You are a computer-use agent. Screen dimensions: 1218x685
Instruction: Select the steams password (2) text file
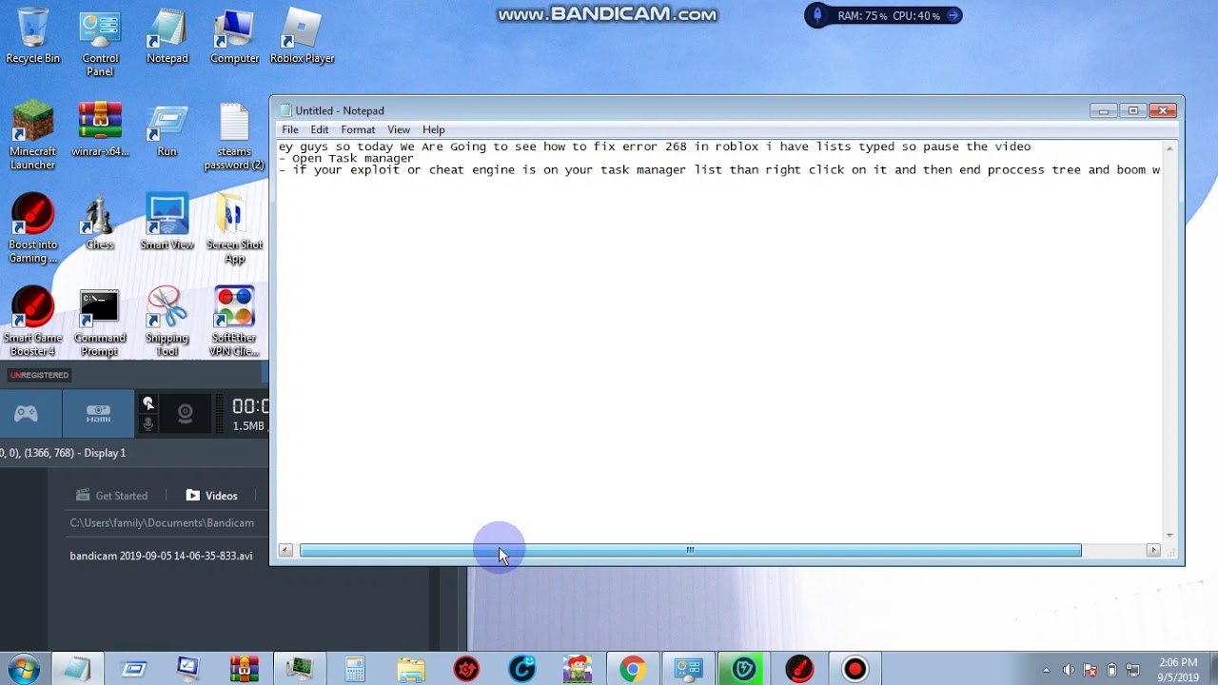tap(234, 135)
